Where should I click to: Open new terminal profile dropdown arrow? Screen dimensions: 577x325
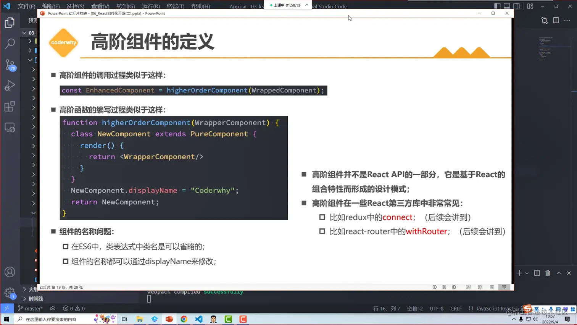coord(527,273)
